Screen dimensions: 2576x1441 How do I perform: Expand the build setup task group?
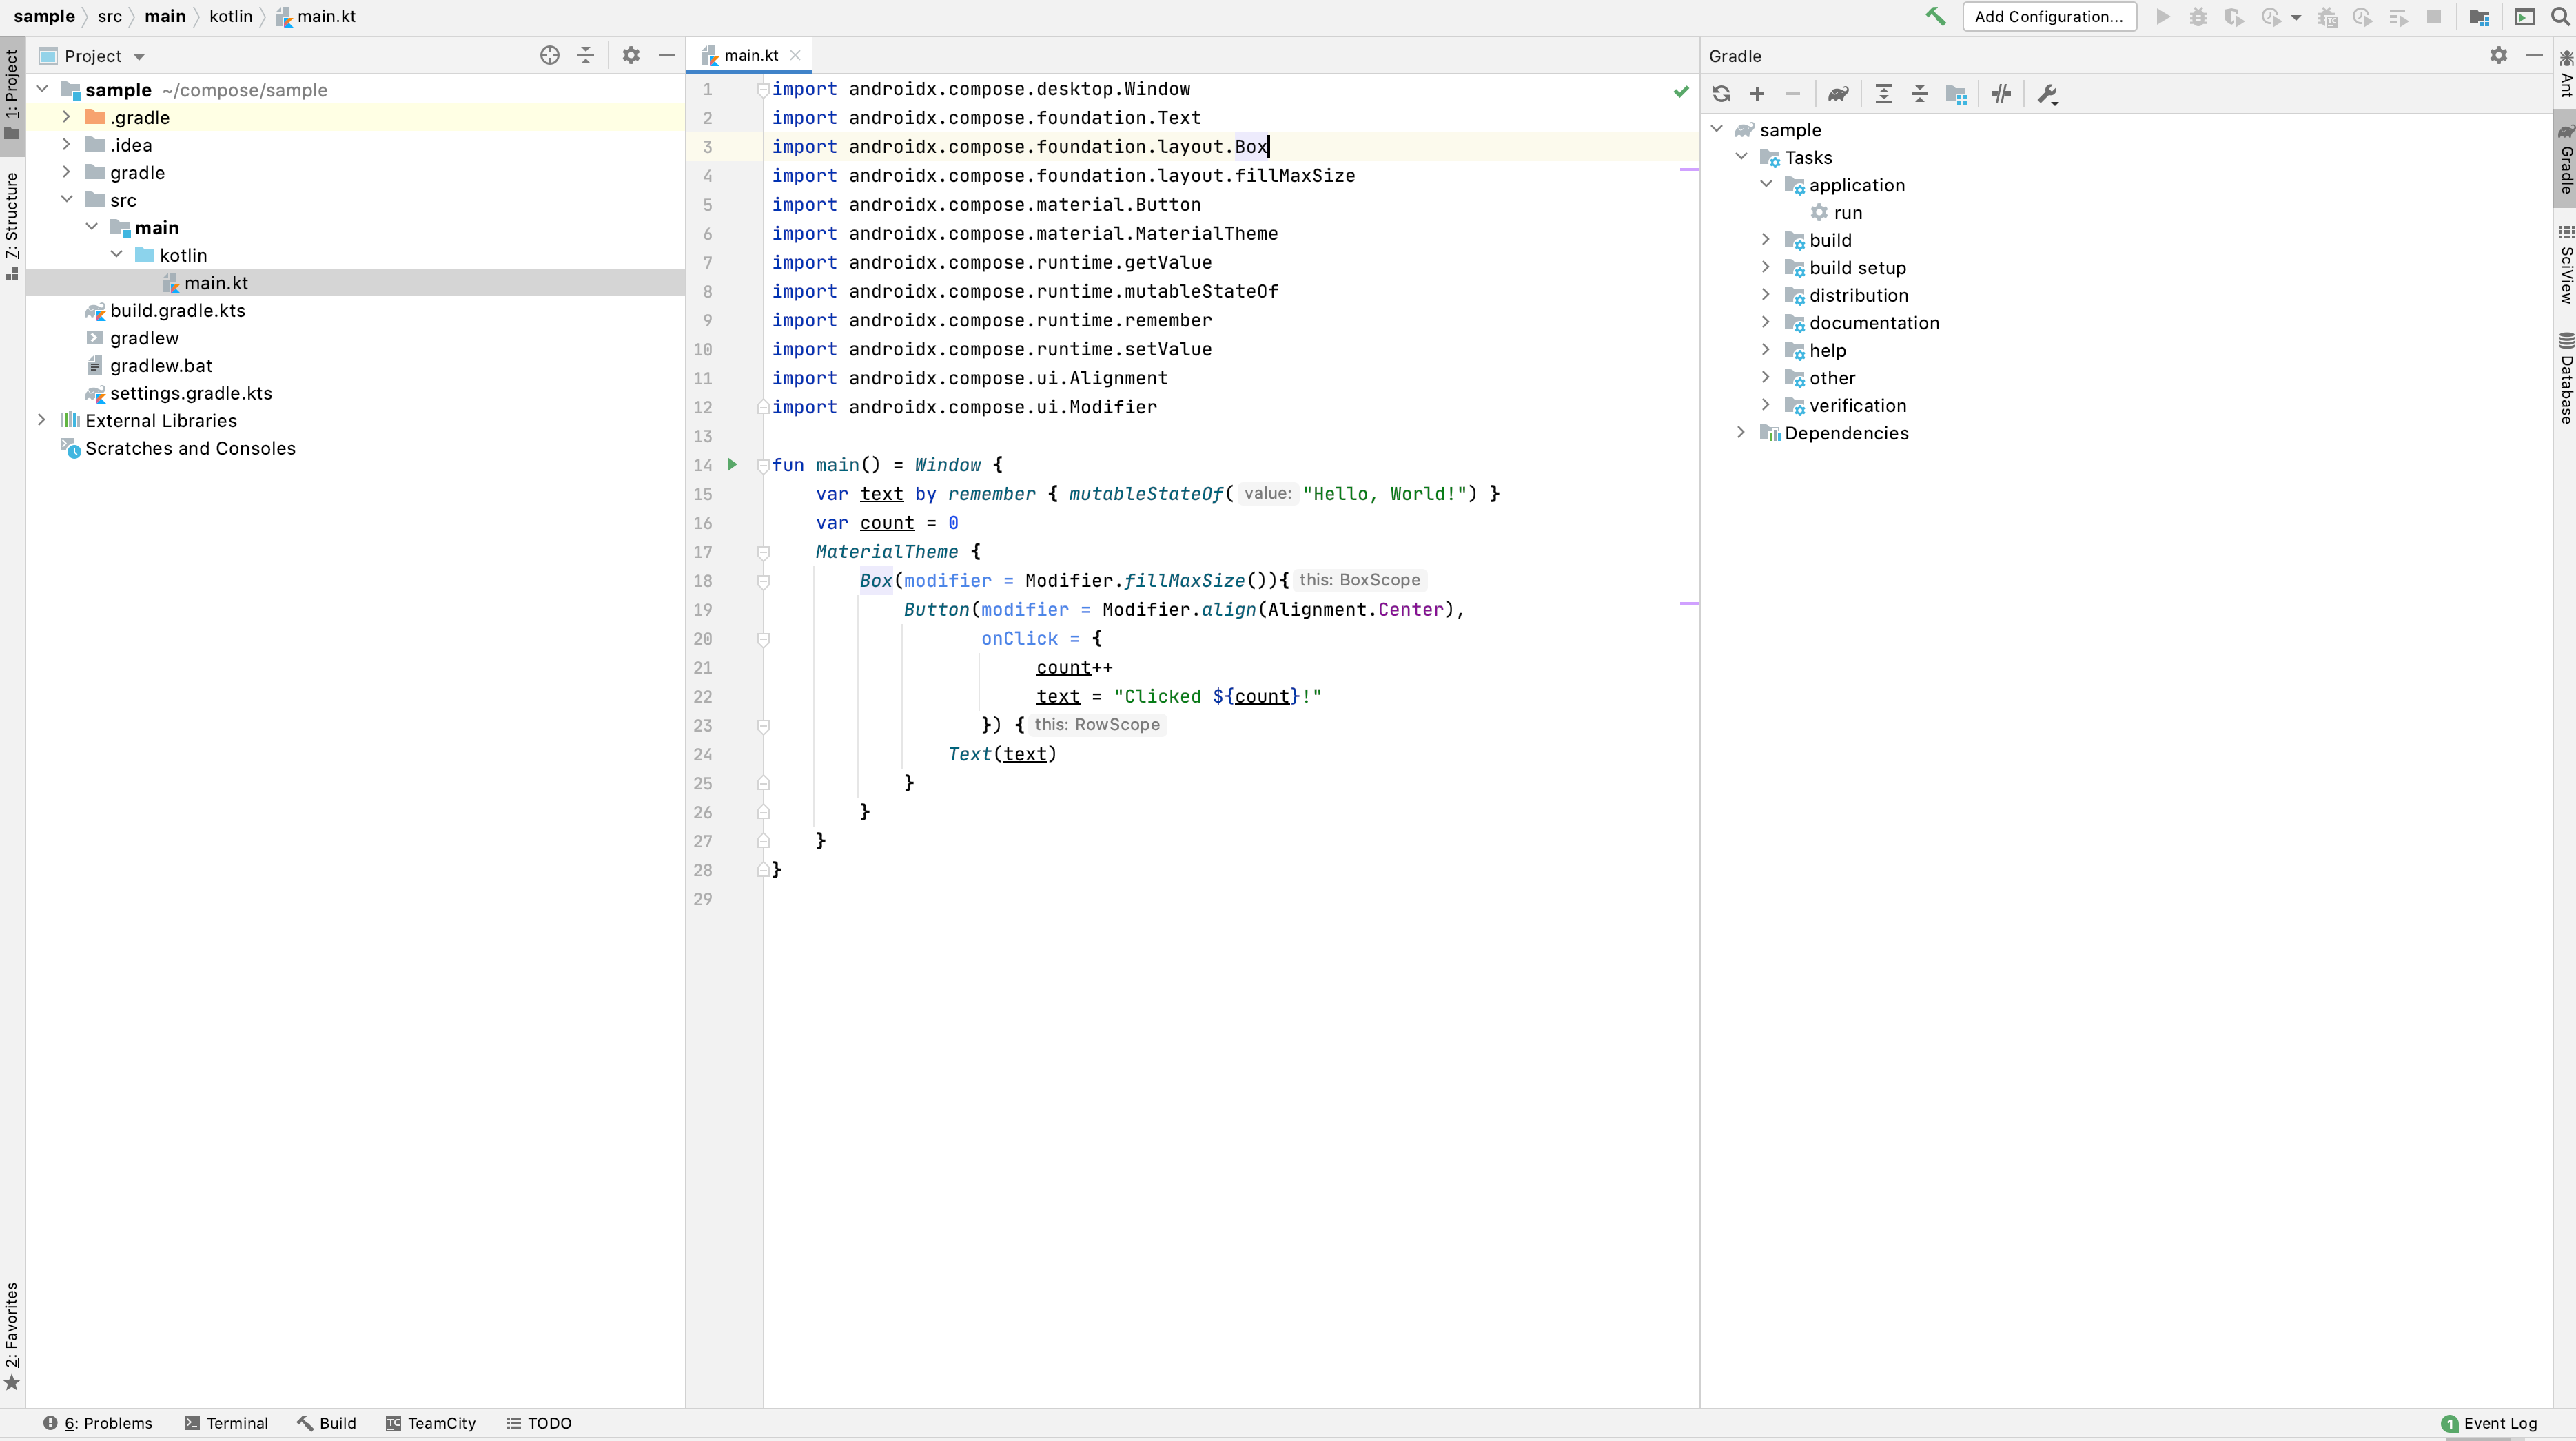click(x=1767, y=267)
